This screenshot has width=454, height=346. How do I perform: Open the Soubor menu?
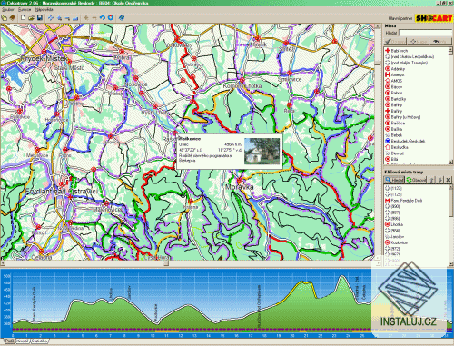coord(8,10)
